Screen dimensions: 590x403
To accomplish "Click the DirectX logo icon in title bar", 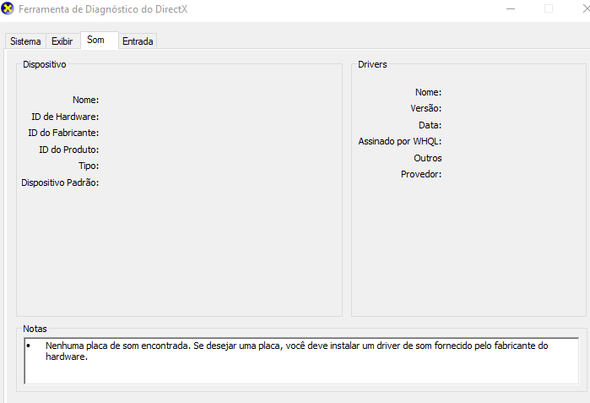I will click(x=7, y=8).
